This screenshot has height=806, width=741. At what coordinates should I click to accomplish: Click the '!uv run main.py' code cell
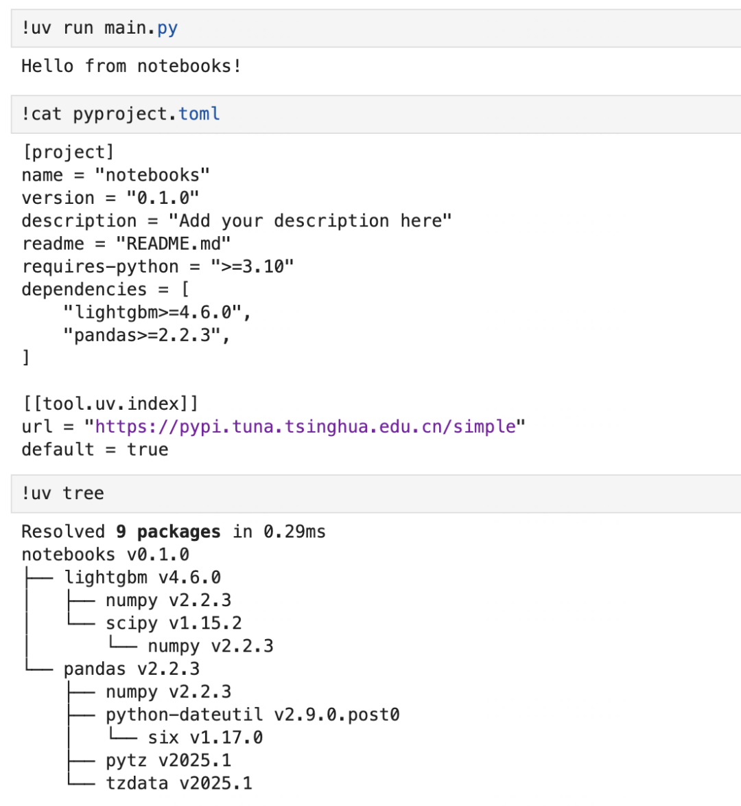click(99, 28)
